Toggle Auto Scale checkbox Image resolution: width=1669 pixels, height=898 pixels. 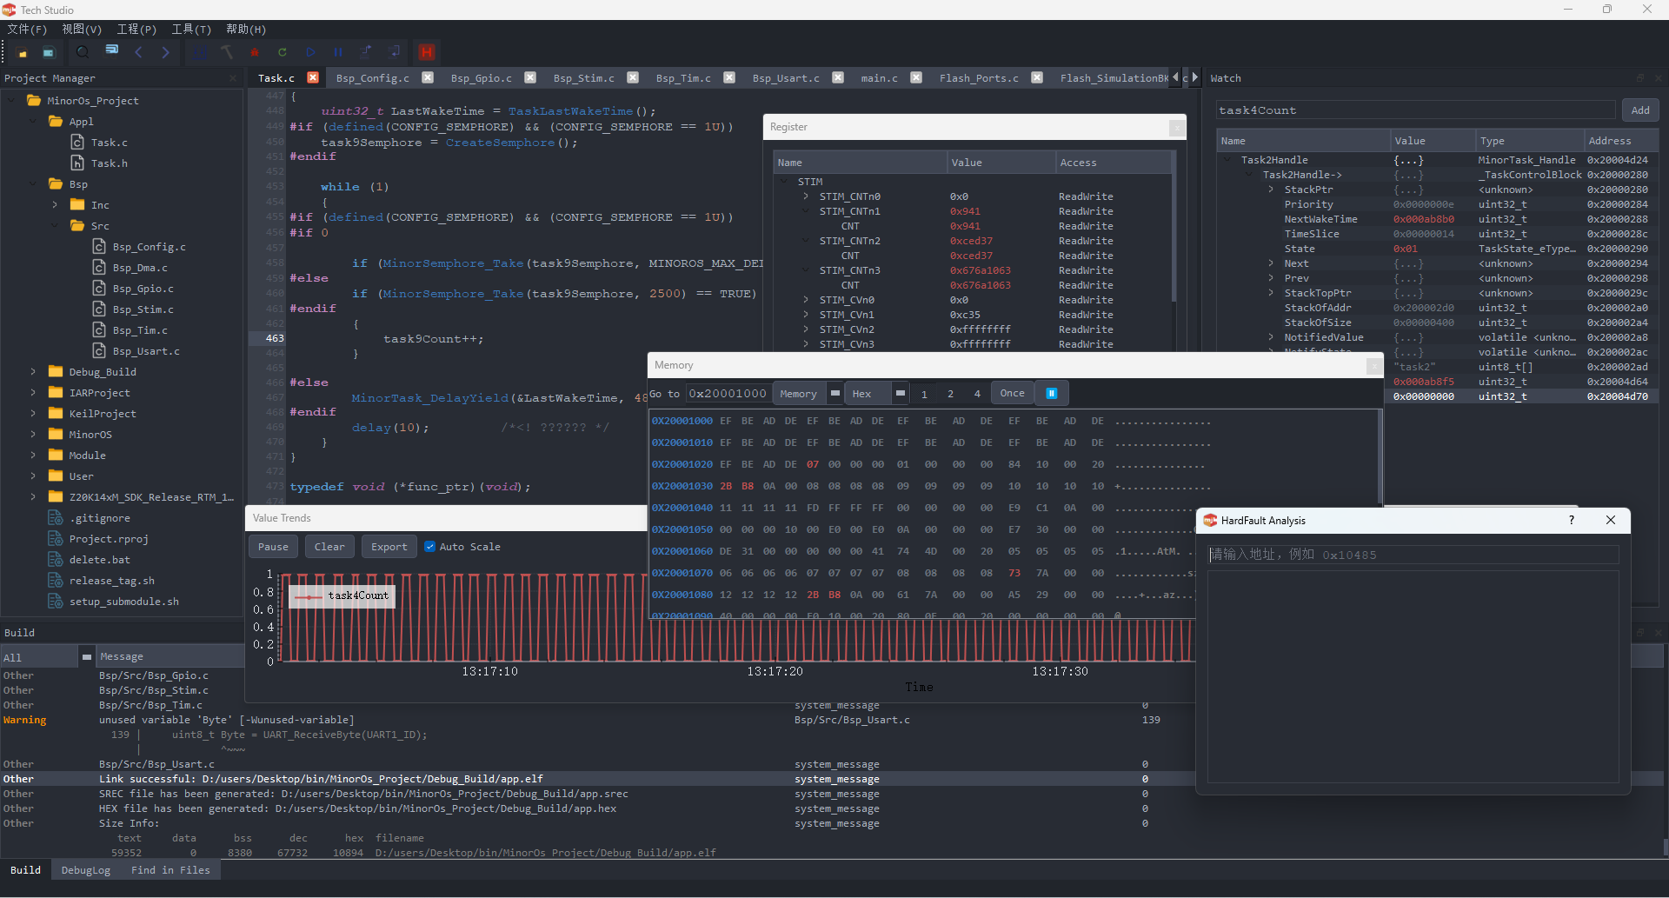[429, 547]
